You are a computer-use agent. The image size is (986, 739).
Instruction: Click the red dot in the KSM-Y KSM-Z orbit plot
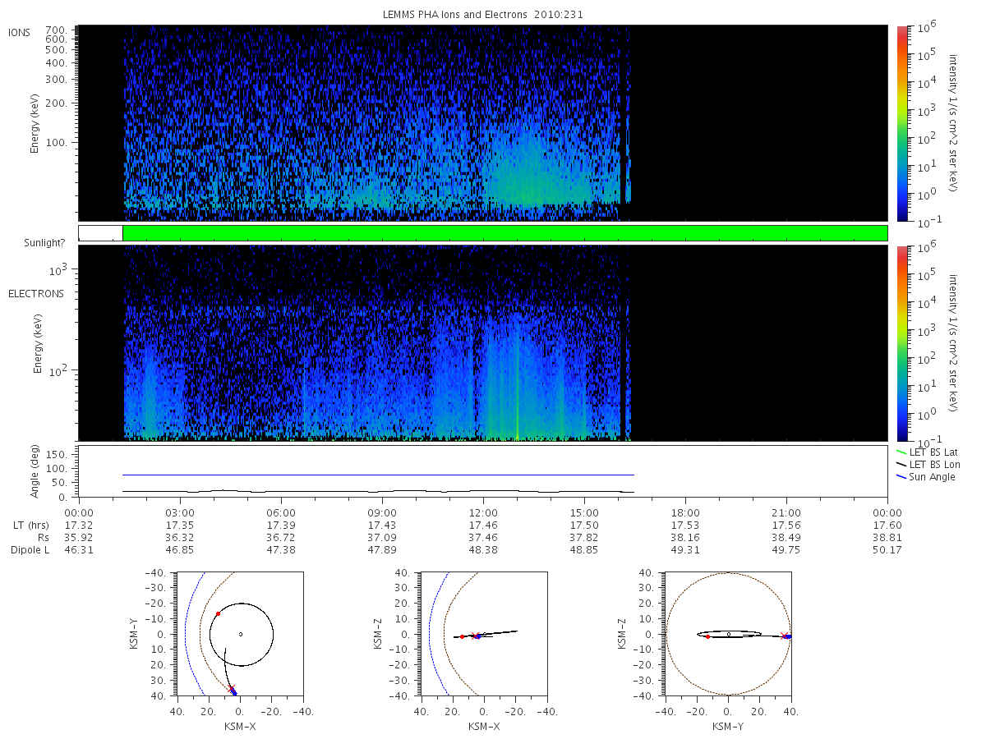pos(707,636)
